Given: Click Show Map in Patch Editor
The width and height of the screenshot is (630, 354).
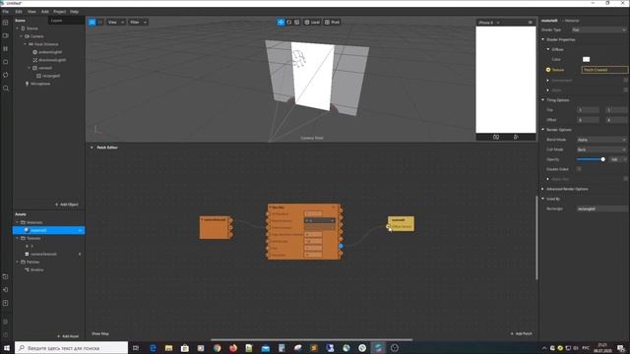Looking at the screenshot, I should [100, 333].
